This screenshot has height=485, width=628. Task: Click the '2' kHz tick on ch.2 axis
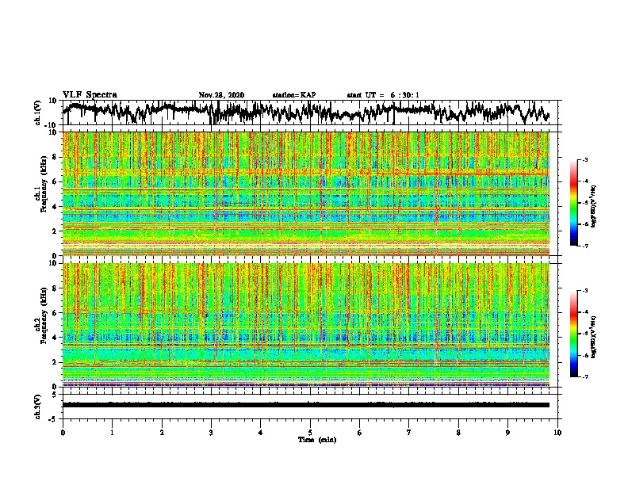tap(55, 362)
